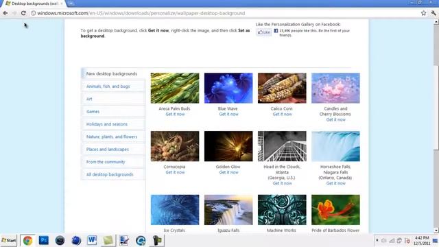Screen dimensions: 439x247
Task: Click the Ice Crystals thumbnail
Action: (x=175, y=210)
